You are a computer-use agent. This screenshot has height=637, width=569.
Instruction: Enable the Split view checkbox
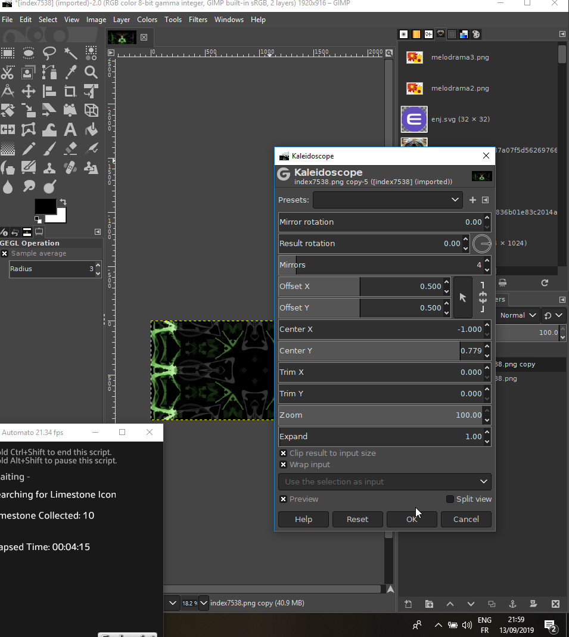450,499
